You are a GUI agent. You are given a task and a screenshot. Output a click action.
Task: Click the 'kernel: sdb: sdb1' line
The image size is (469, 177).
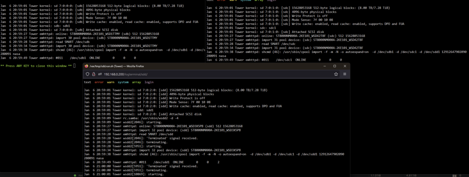click(x=35, y=26)
